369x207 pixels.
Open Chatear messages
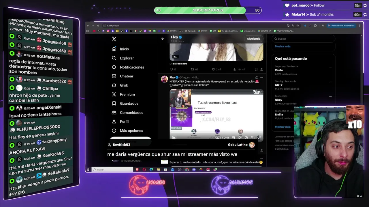click(123, 76)
